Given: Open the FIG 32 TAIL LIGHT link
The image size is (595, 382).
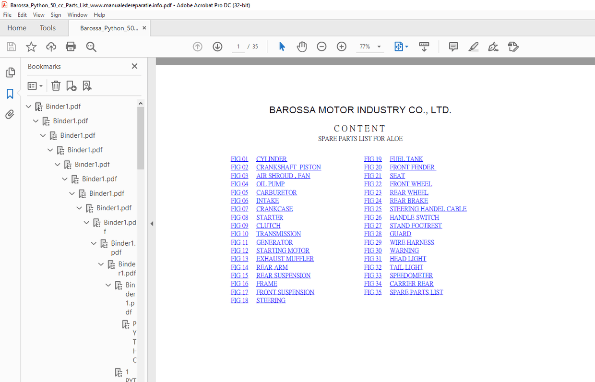Looking at the screenshot, I should [x=406, y=267].
